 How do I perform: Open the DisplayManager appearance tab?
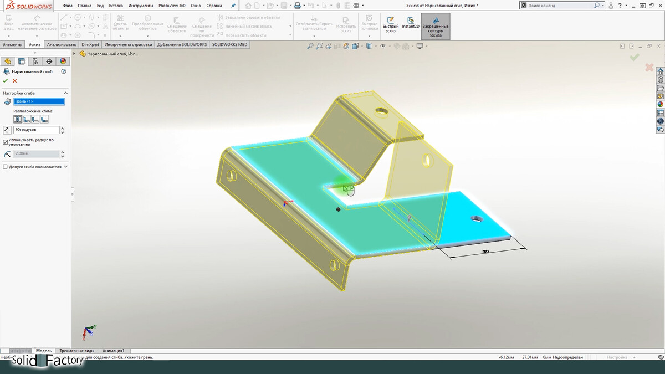pyautogui.click(x=63, y=62)
